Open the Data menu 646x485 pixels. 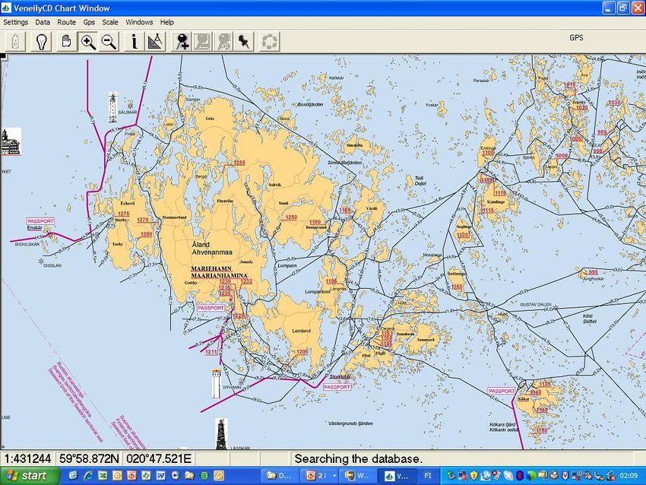tap(43, 22)
